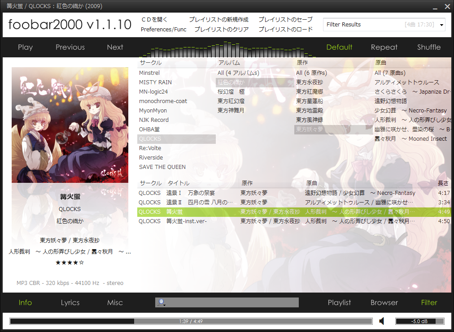
Task: Select track 遠景Ⅰ 万象の祭宴
Action: point(293,193)
